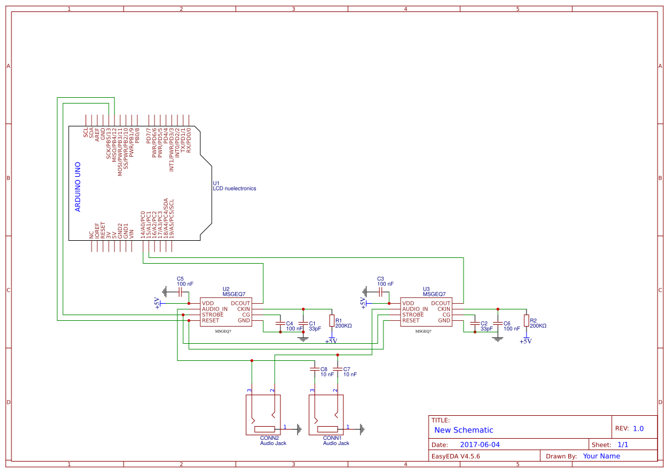Click the capacitor C5 symbol
This screenshot has height=473, width=669.
(x=180, y=291)
